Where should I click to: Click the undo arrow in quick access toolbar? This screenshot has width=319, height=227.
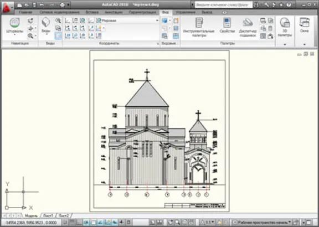click(x=42, y=4)
